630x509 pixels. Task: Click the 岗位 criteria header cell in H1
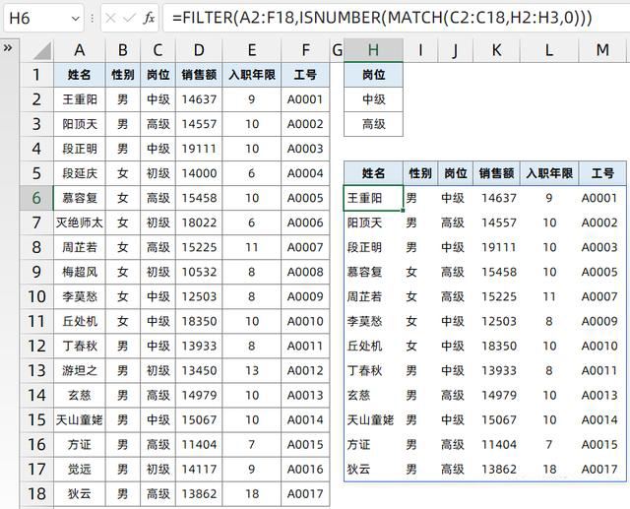(373, 75)
